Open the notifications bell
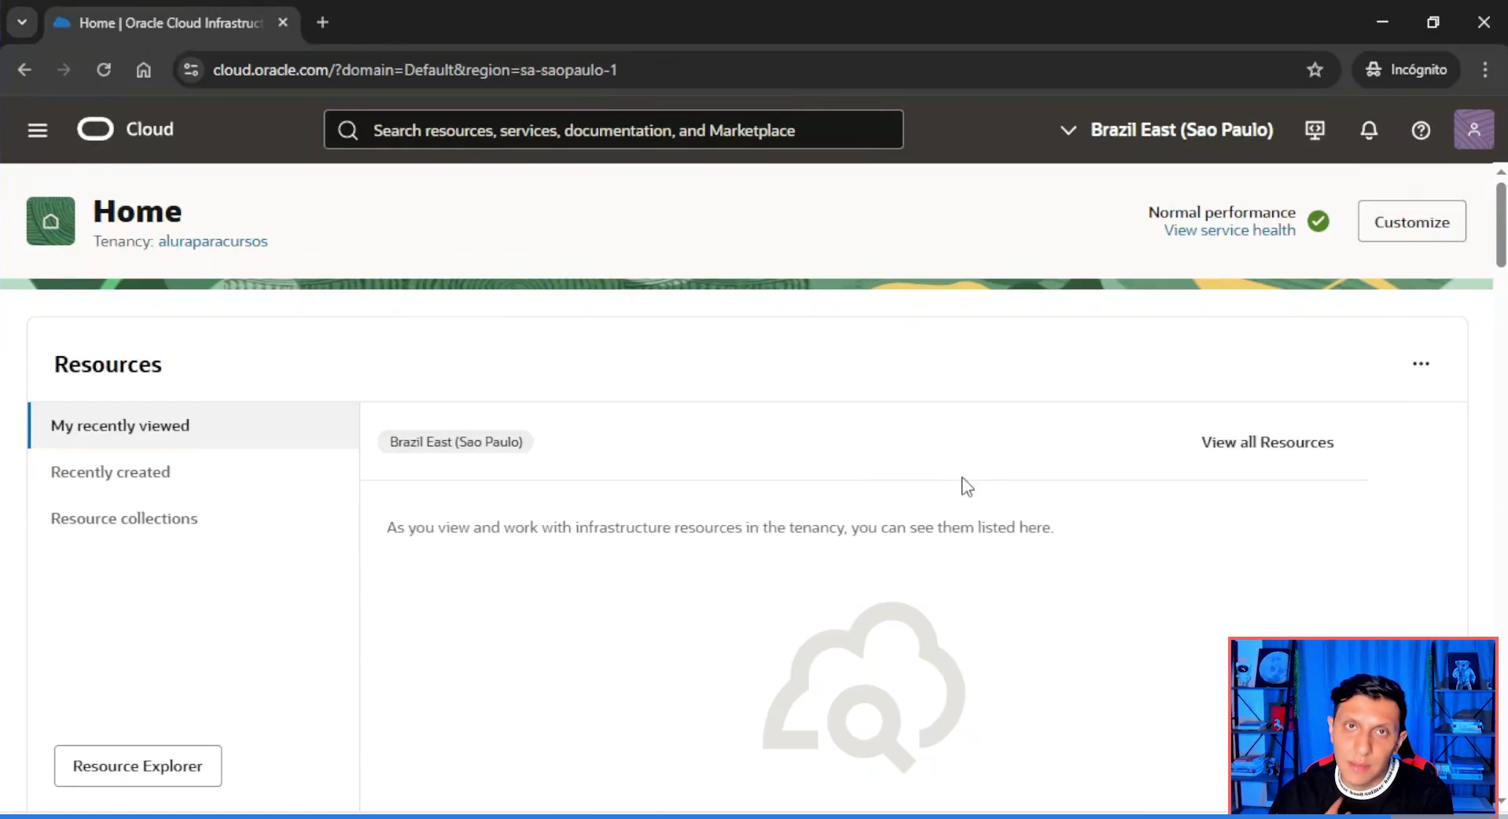Image resolution: width=1508 pixels, height=819 pixels. [x=1369, y=130]
